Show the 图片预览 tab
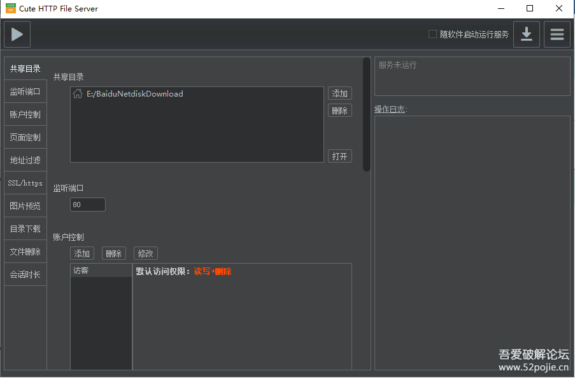575x378 pixels. pyautogui.click(x=25, y=206)
